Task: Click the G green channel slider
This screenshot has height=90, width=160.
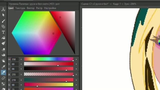Action: click(x=48, y=84)
